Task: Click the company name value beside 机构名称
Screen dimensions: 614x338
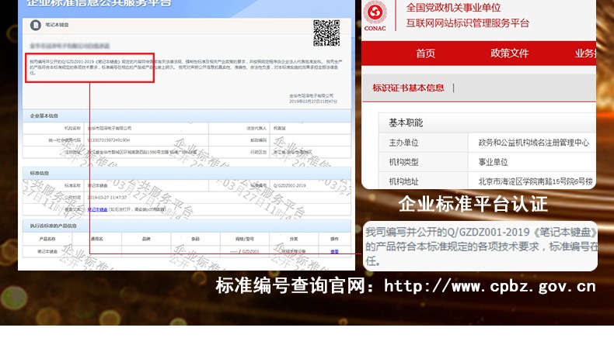Action: point(110,128)
